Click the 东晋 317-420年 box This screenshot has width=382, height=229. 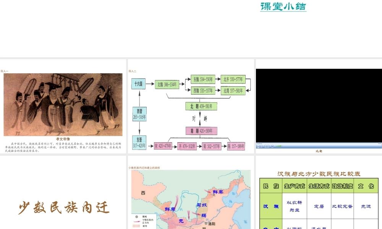139,143
